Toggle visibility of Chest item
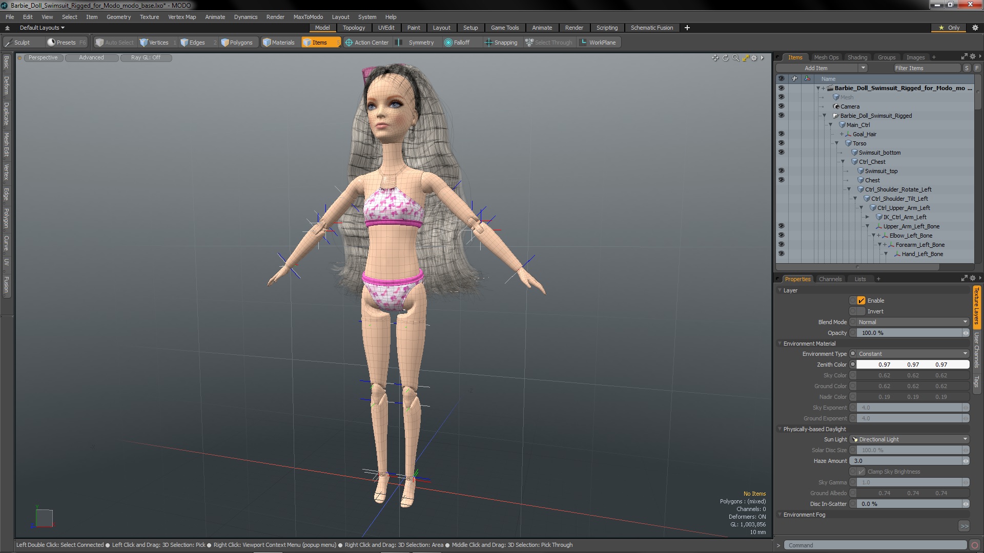This screenshot has width=984, height=553. [x=781, y=180]
